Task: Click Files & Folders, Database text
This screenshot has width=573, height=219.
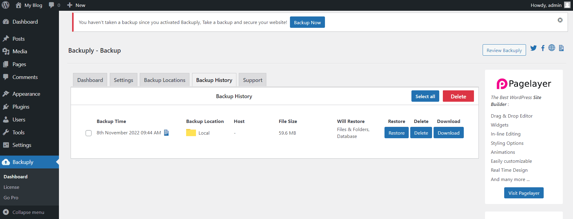Action: 353,133
